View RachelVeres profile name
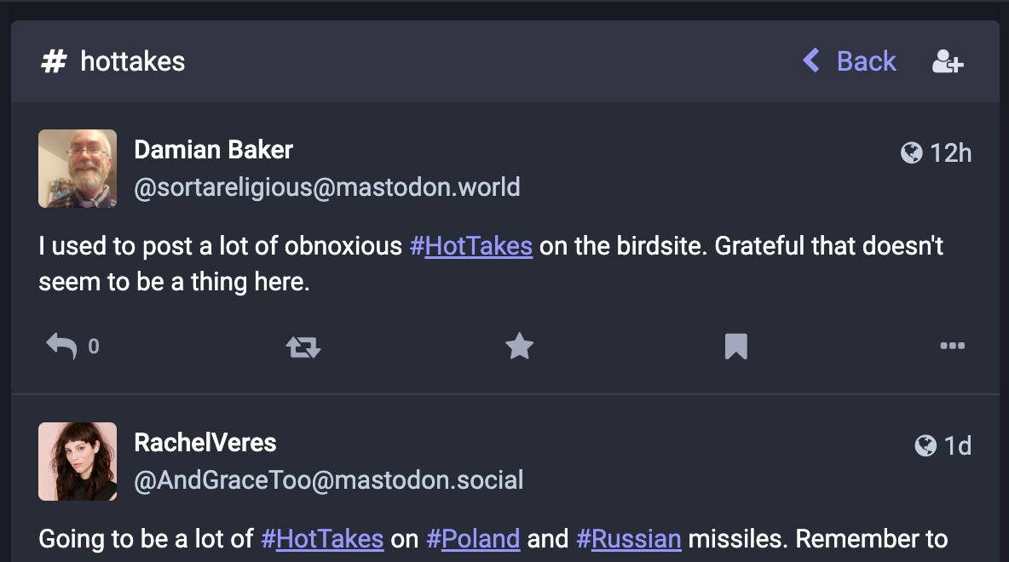The height and width of the screenshot is (562, 1009). click(205, 443)
